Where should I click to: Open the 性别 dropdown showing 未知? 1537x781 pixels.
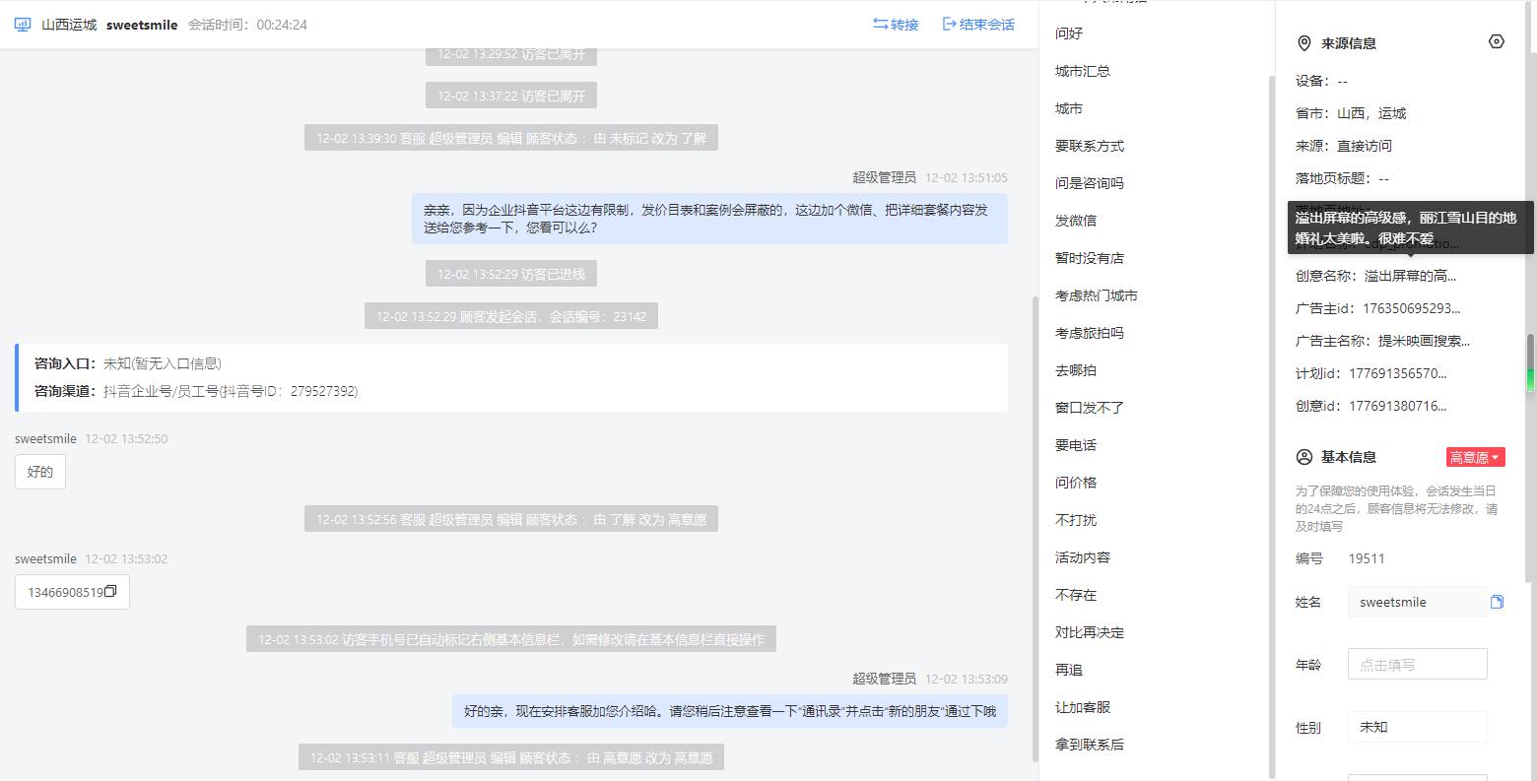(x=1417, y=727)
